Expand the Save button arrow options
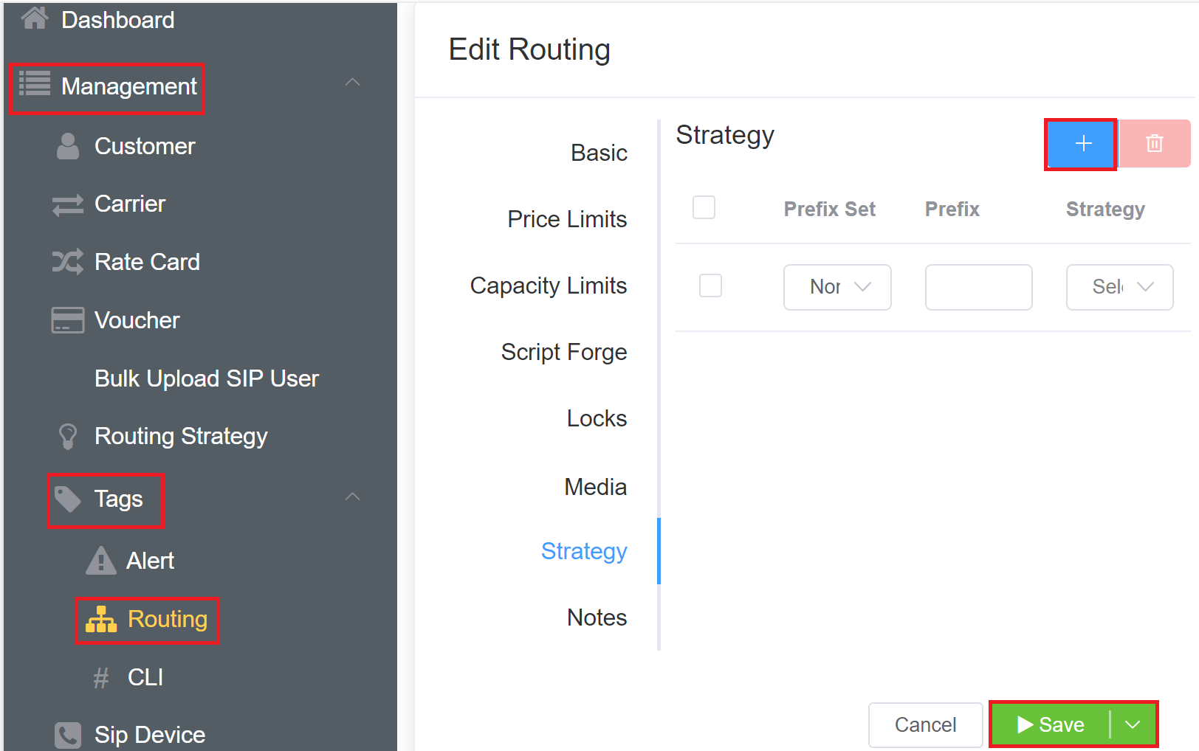Viewport: 1199px width, 751px height. tap(1133, 724)
